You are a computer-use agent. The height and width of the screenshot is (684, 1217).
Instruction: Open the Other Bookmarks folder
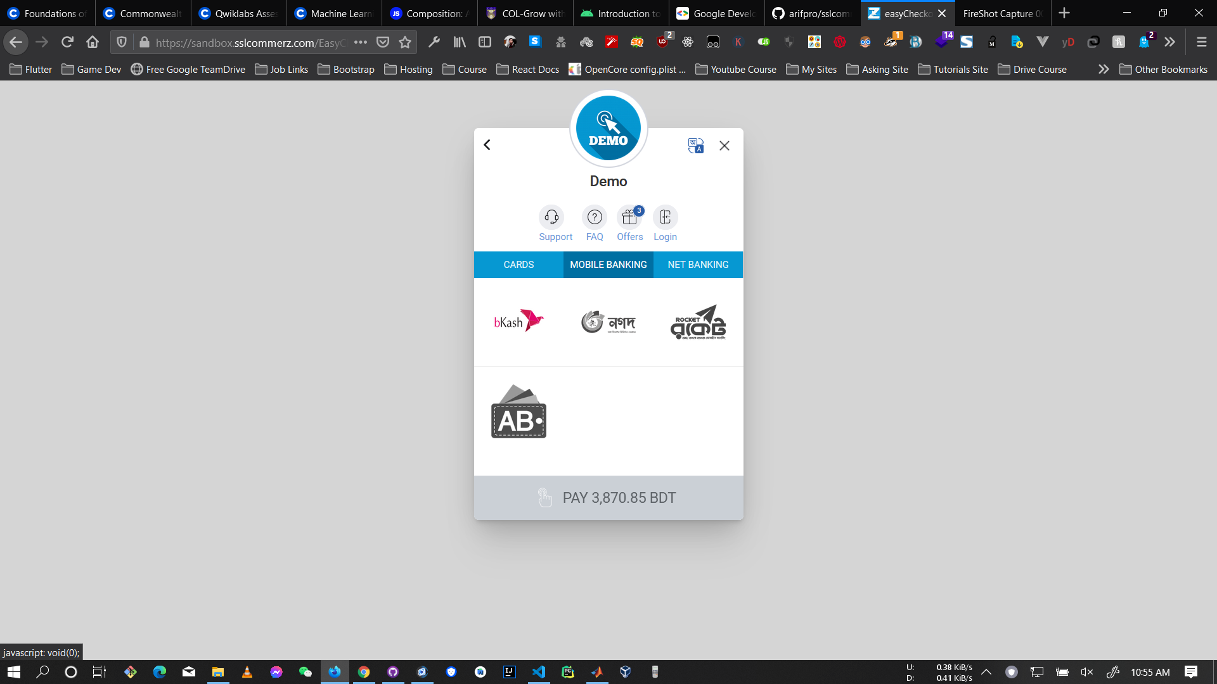1164,69
